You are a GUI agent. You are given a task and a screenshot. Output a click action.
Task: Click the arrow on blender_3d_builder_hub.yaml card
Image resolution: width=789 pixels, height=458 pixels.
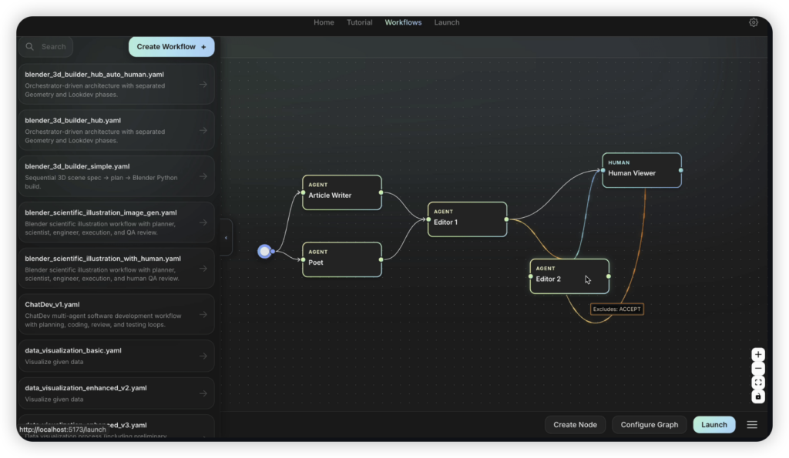203,130
